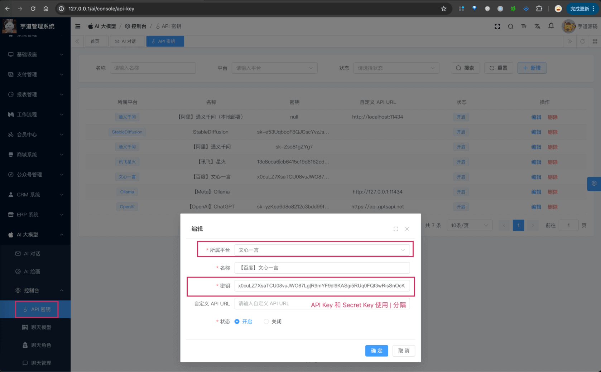This screenshot has width=601, height=372.
Task: Click the font size icon
Action: (x=524, y=26)
